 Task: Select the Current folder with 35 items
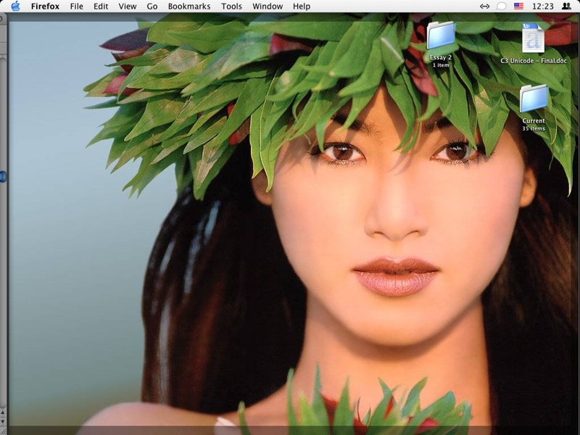coord(534,99)
